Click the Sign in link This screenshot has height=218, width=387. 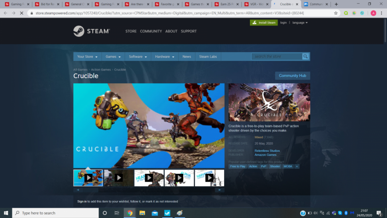82,201
